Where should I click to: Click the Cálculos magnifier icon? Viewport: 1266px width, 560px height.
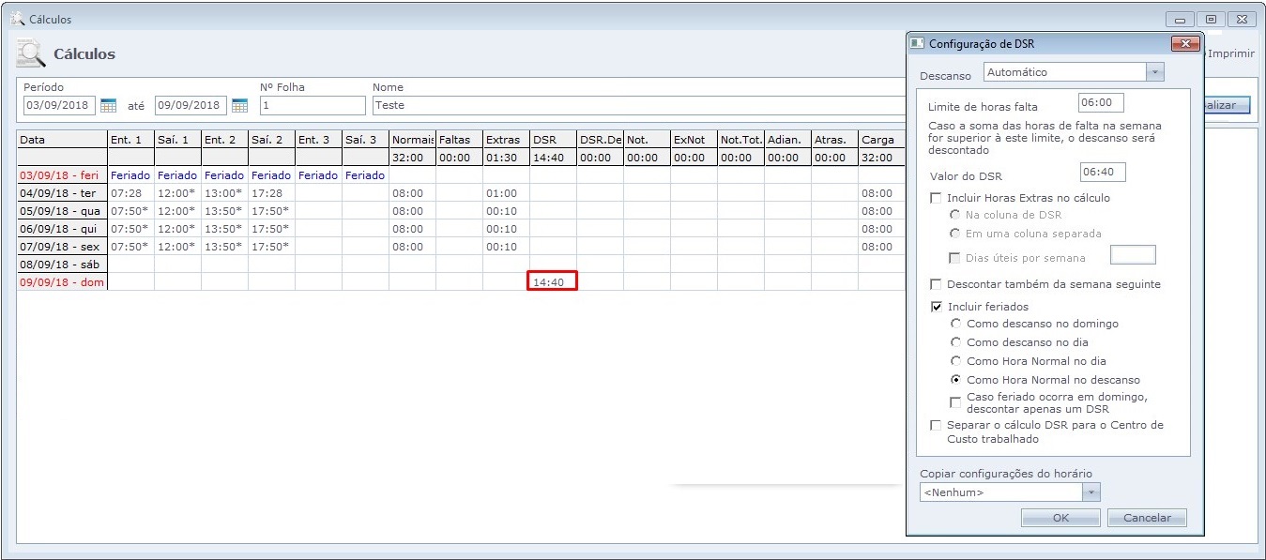click(x=31, y=54)
